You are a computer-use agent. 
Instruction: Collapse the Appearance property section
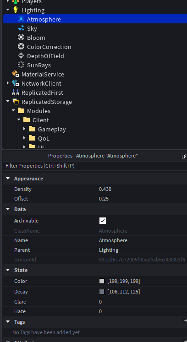click(8, 179)
